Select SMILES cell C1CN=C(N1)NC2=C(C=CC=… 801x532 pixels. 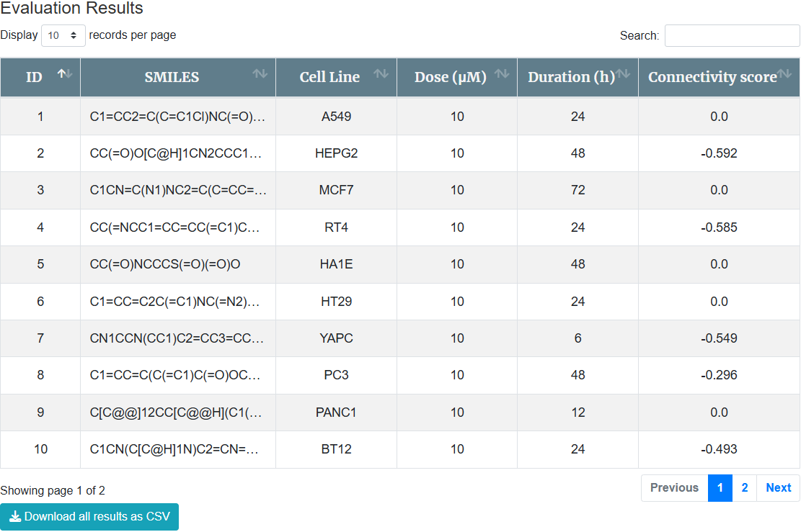178,190
